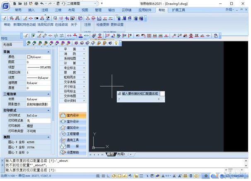The image size is (251, 181).
Task: Click the 帮助 (Help) ribbon button
Action: click(7, 24)
